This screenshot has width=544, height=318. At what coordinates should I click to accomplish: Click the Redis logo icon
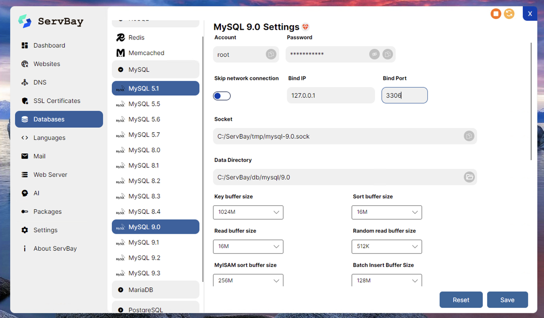pos(121,37)
